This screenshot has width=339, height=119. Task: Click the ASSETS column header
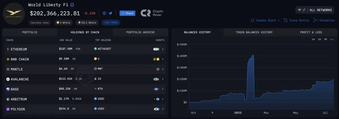160,40
